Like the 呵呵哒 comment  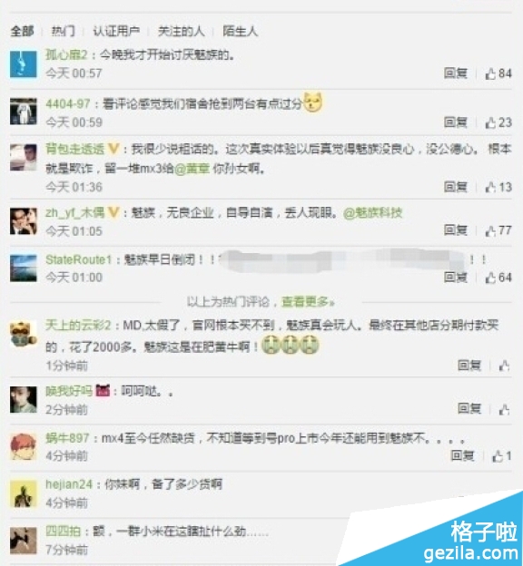click(x=504, y=409)
